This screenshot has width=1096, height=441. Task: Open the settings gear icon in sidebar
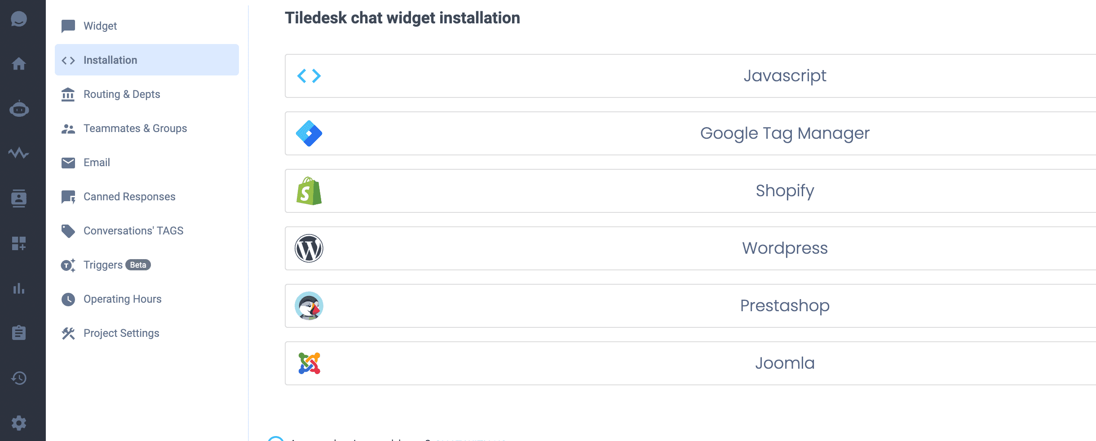19,423
